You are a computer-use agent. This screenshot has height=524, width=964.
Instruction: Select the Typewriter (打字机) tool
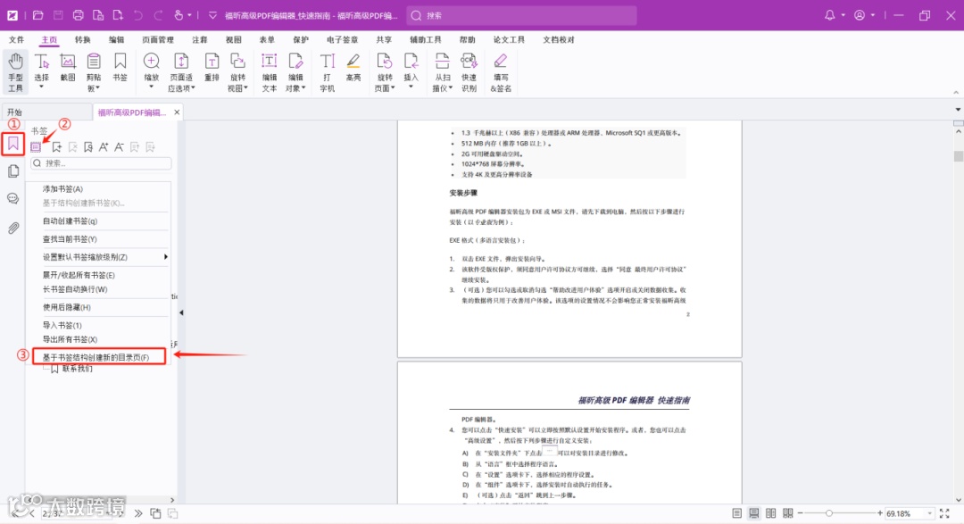coord(327,72)
